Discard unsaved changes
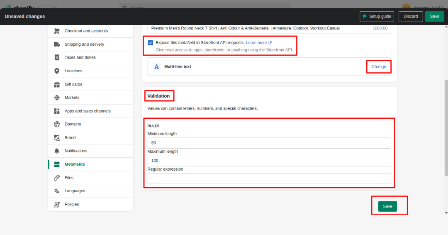Screen dimensions: 448x235 click(x=411, y=17)
